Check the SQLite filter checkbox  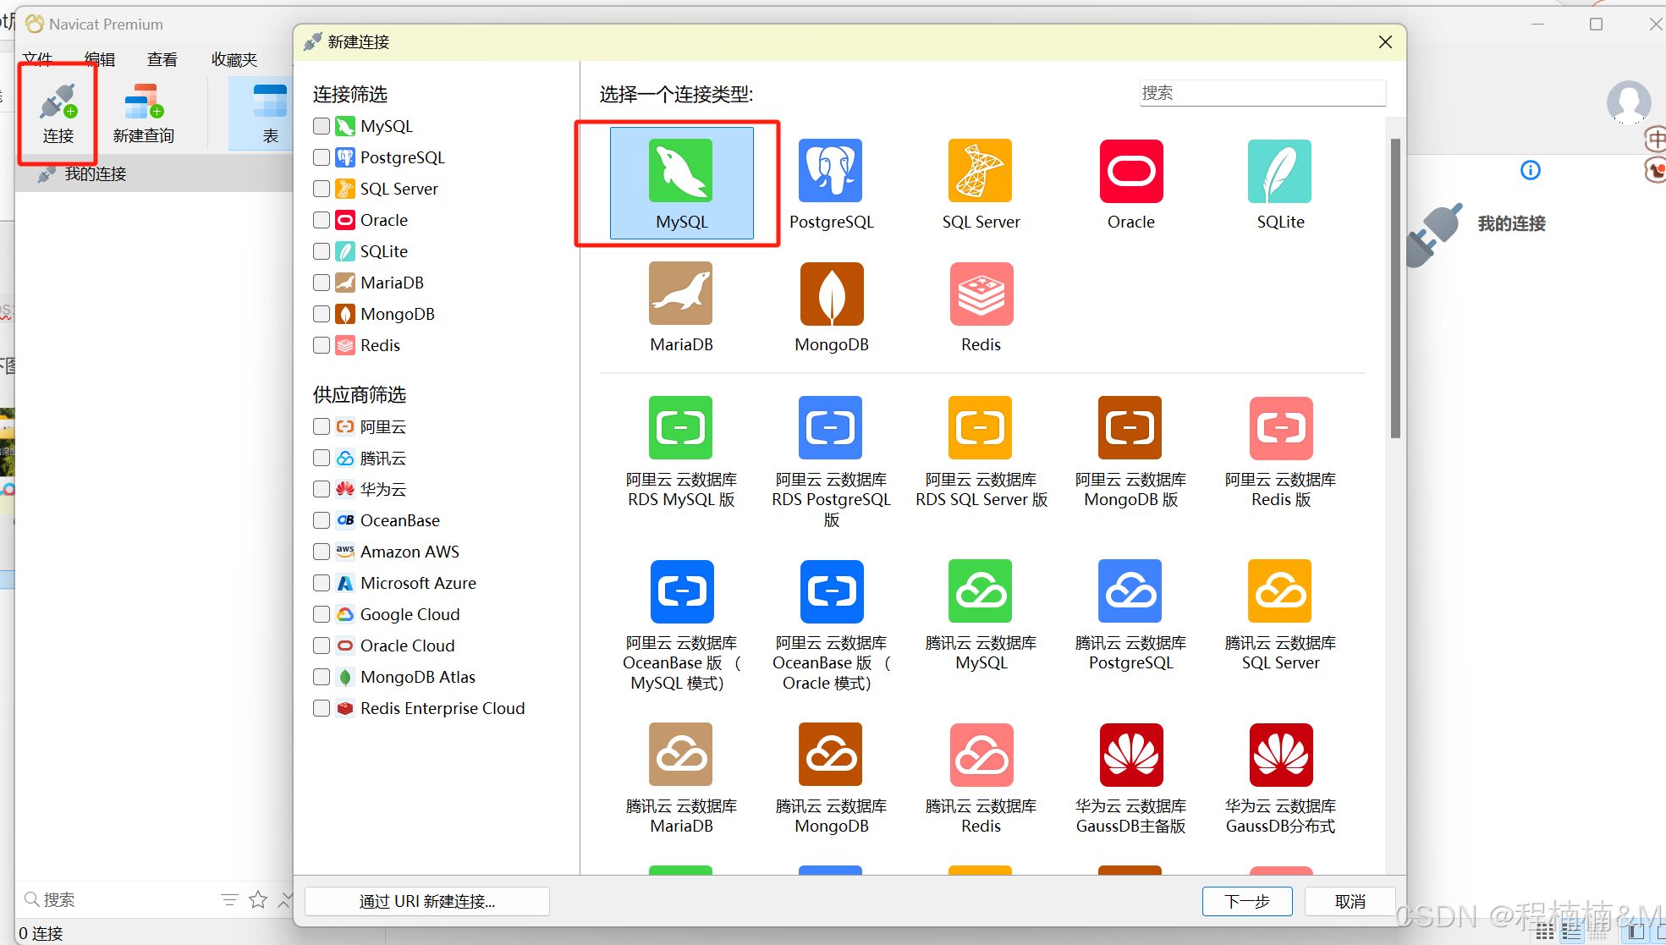coord(322,251)
